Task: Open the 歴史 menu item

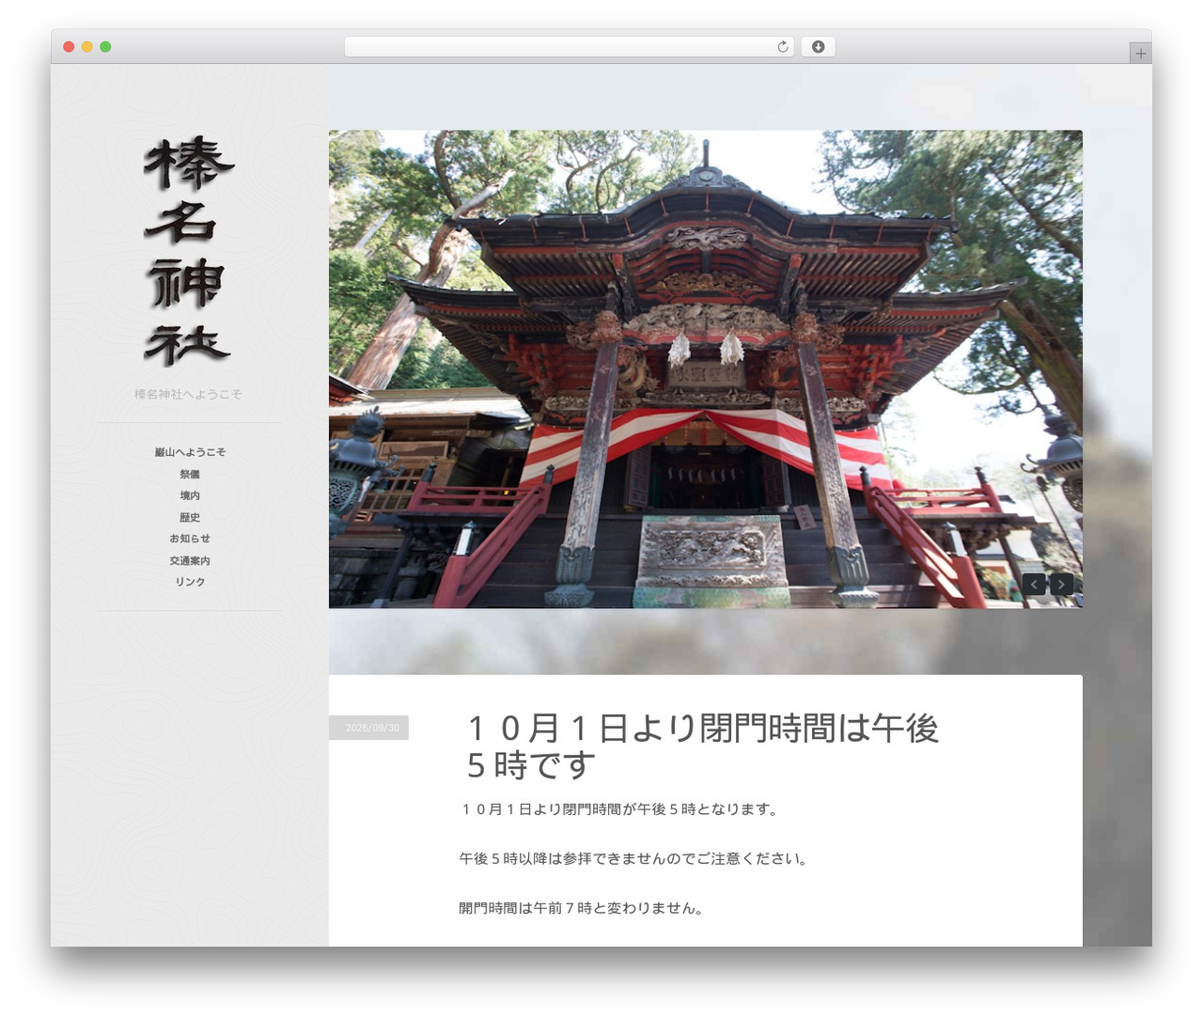Action: click(x=190, y=517)
